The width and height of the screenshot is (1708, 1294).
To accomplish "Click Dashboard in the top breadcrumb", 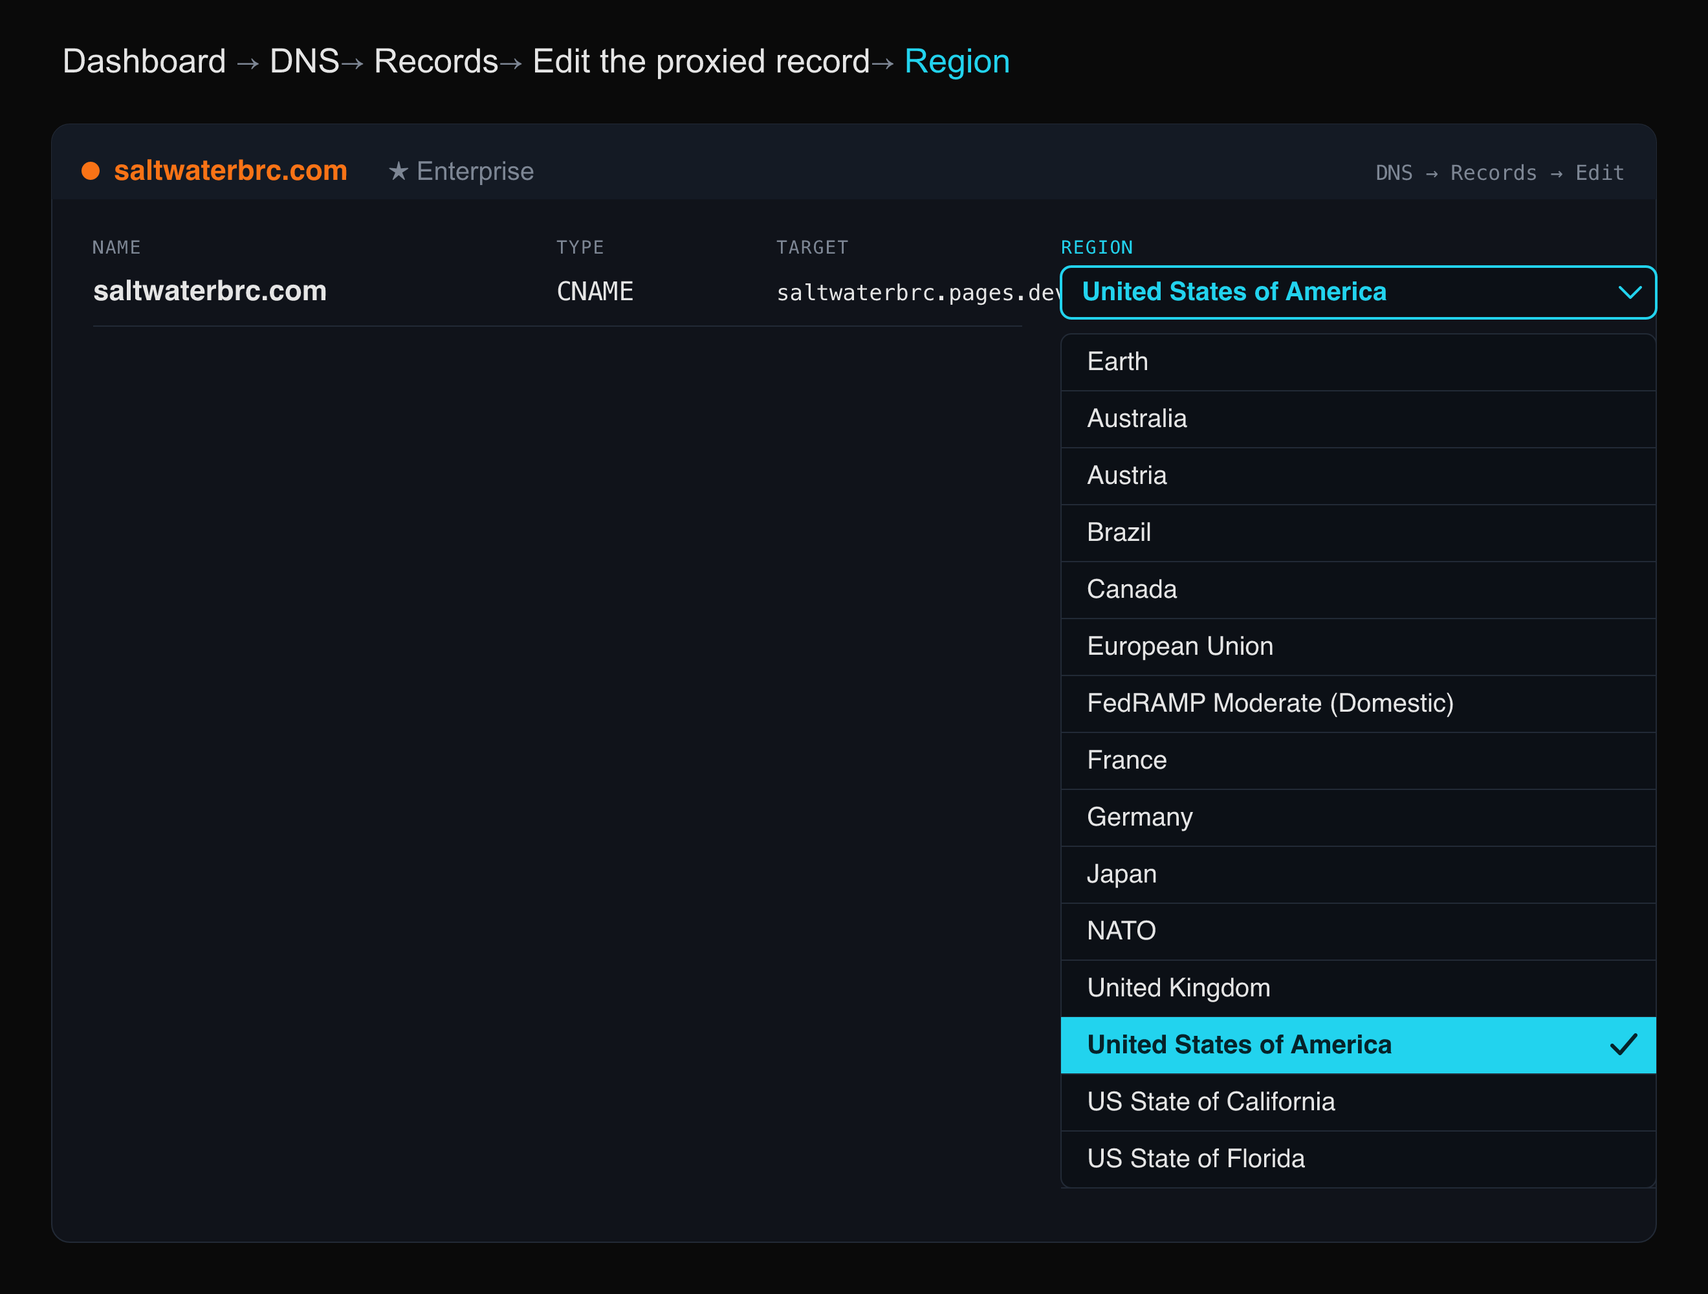I will [x=144, y=61].
